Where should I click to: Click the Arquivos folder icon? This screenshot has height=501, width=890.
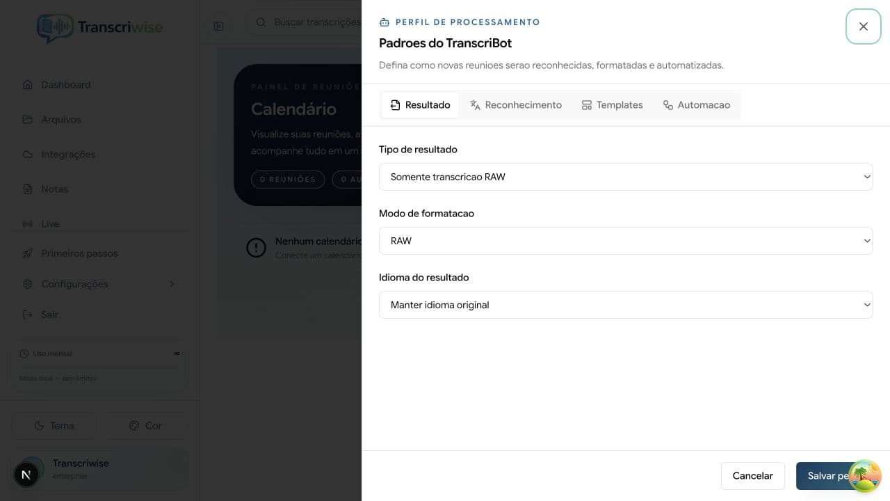28,120
